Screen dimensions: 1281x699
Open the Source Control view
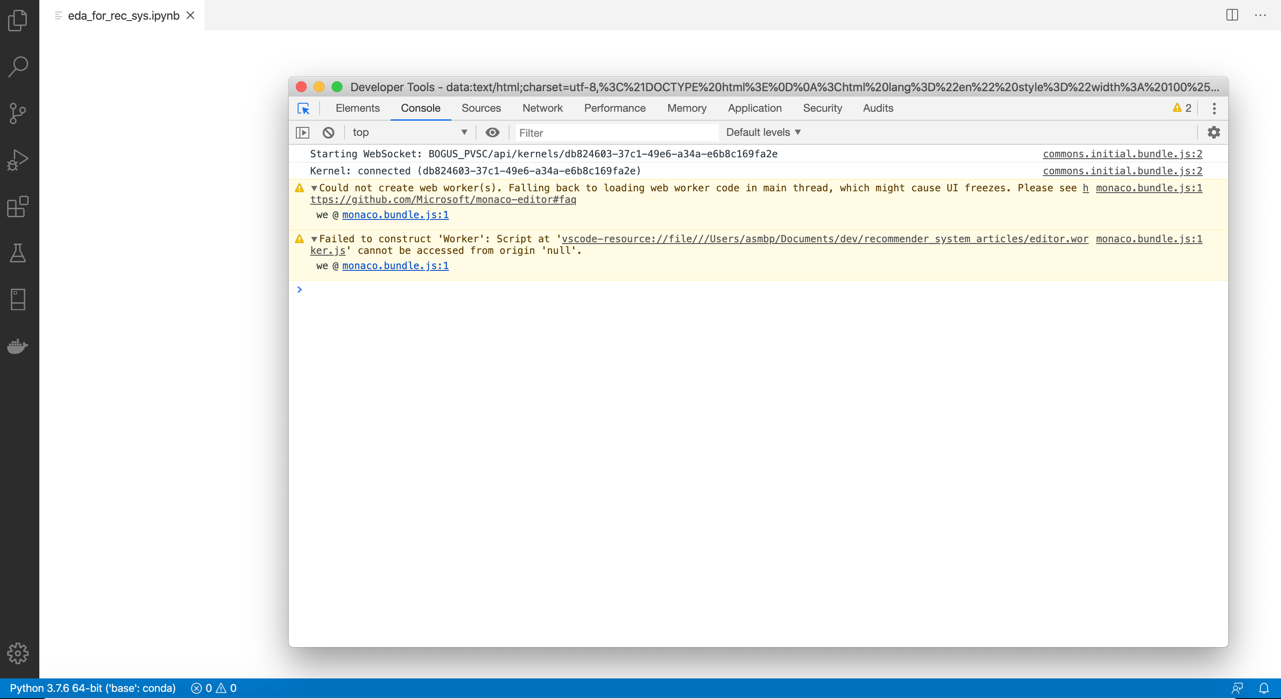pyautogui.click(x=18, y=114)
